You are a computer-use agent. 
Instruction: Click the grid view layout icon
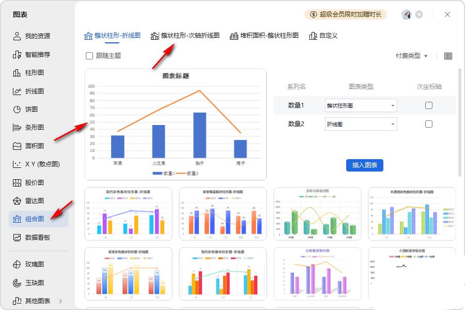448,56
